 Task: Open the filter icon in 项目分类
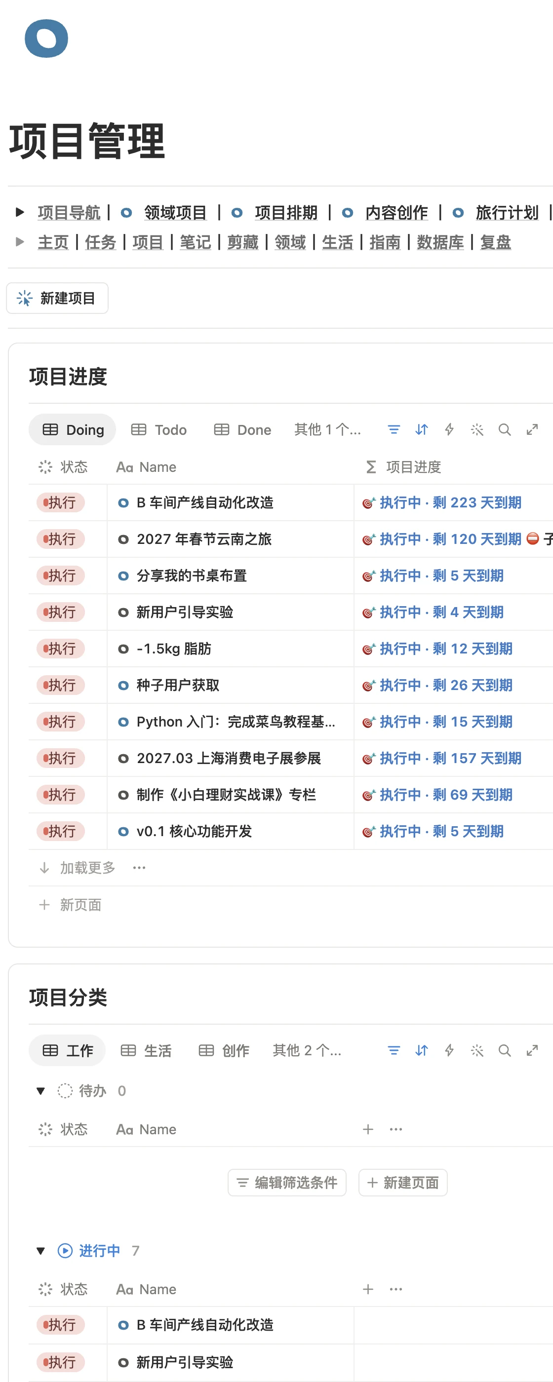394,1050
